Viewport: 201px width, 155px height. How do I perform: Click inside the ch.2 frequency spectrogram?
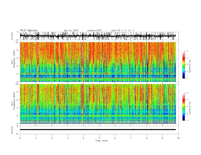98,104
